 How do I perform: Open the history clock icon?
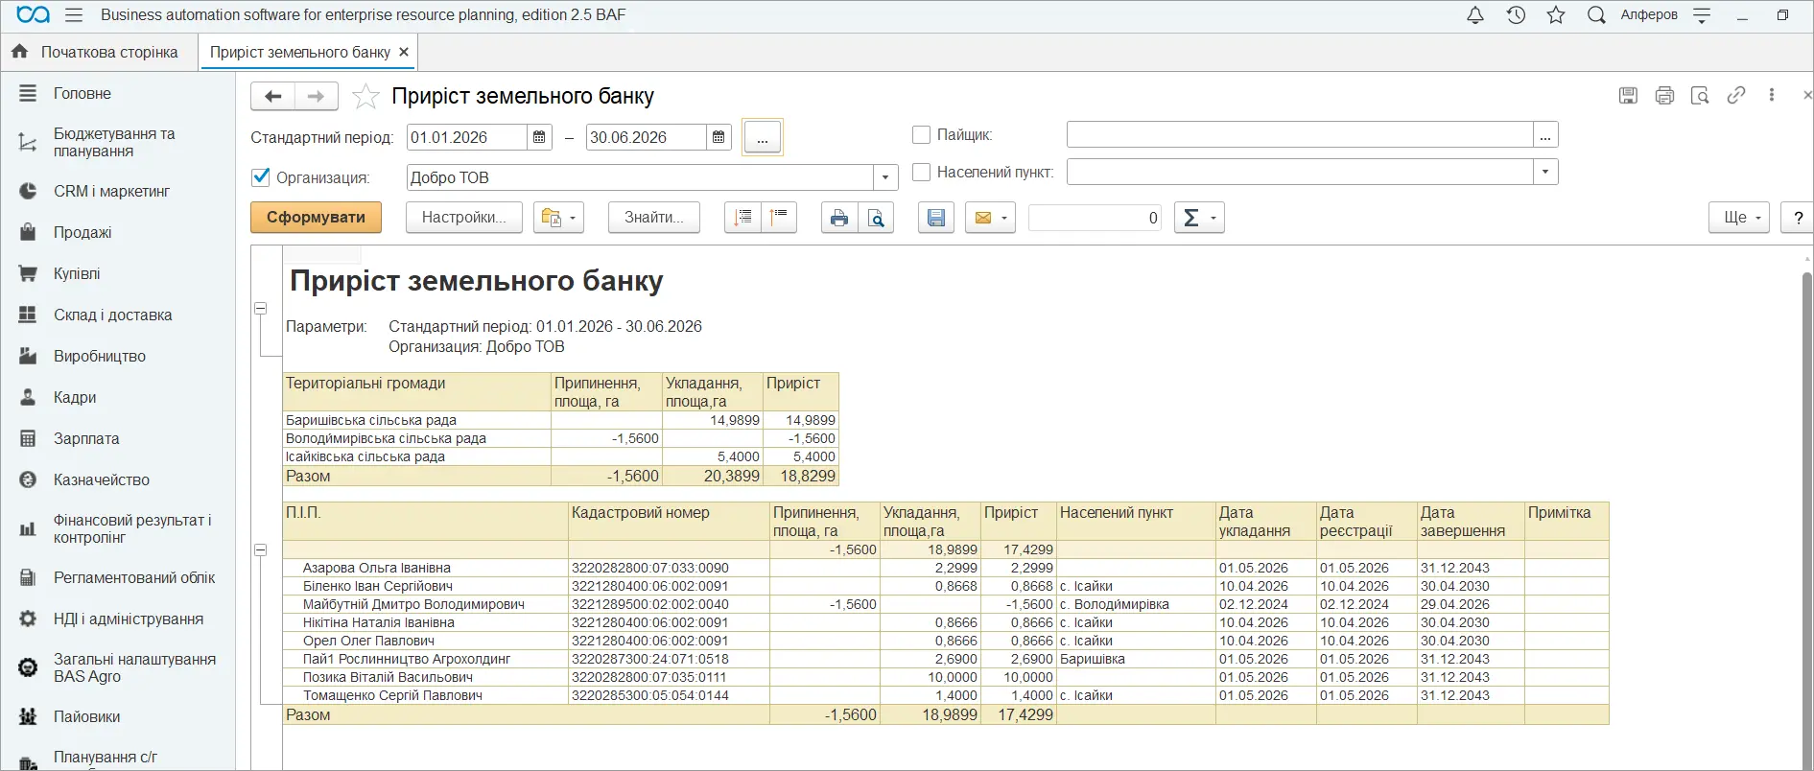[1516, 15]
